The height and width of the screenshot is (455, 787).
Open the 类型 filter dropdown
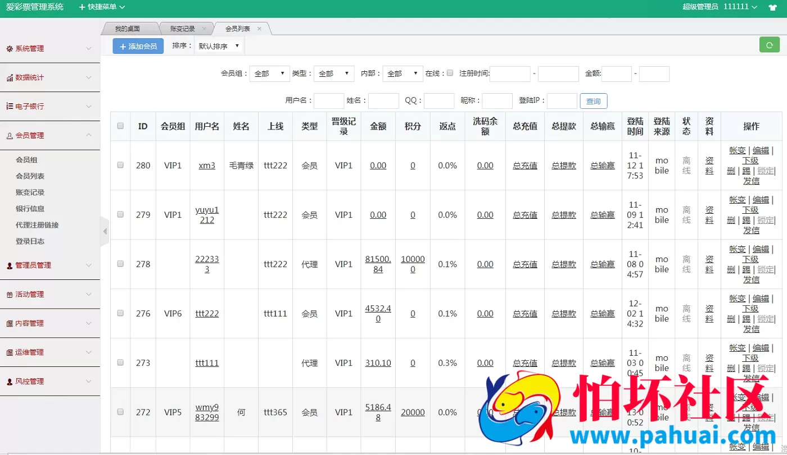click(334, 73)
